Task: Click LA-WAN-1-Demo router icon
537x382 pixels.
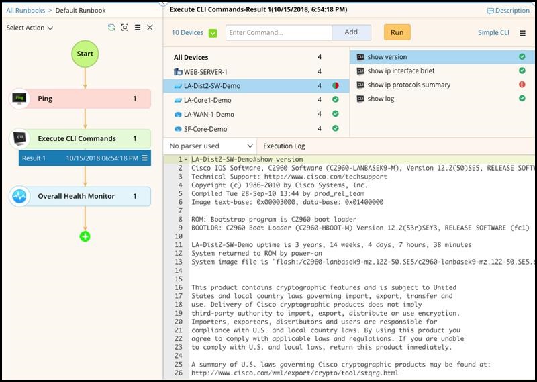Action: (x=178, y=115)
